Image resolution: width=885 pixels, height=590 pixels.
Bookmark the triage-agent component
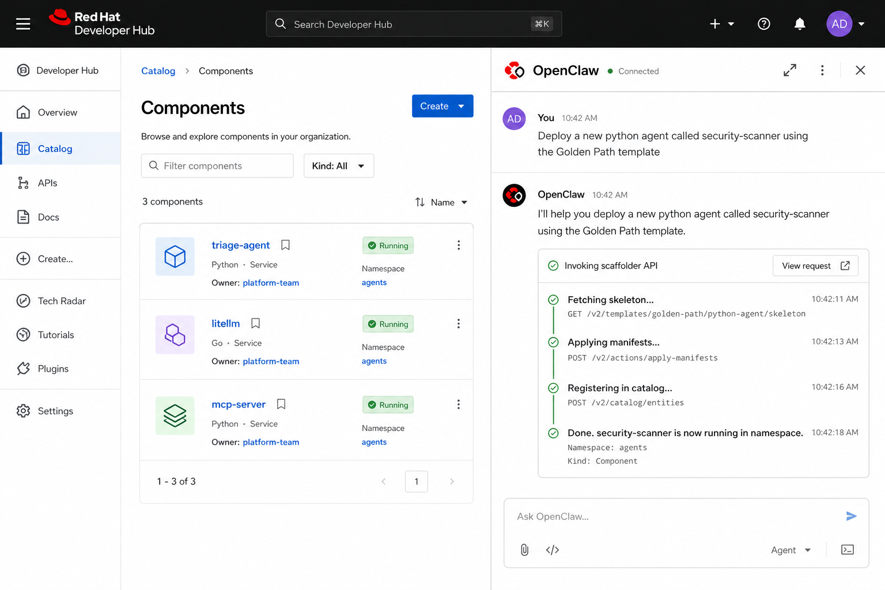coord(285,245)
